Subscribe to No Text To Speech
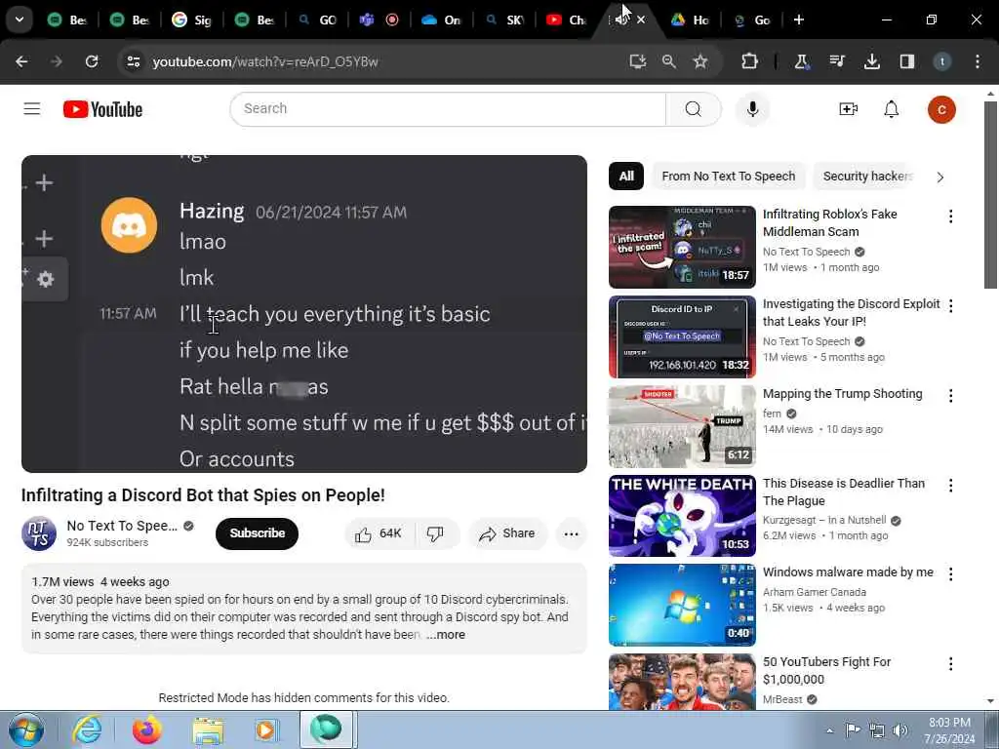This screenshot has width=999, height=749. click(x=257, y=533)
